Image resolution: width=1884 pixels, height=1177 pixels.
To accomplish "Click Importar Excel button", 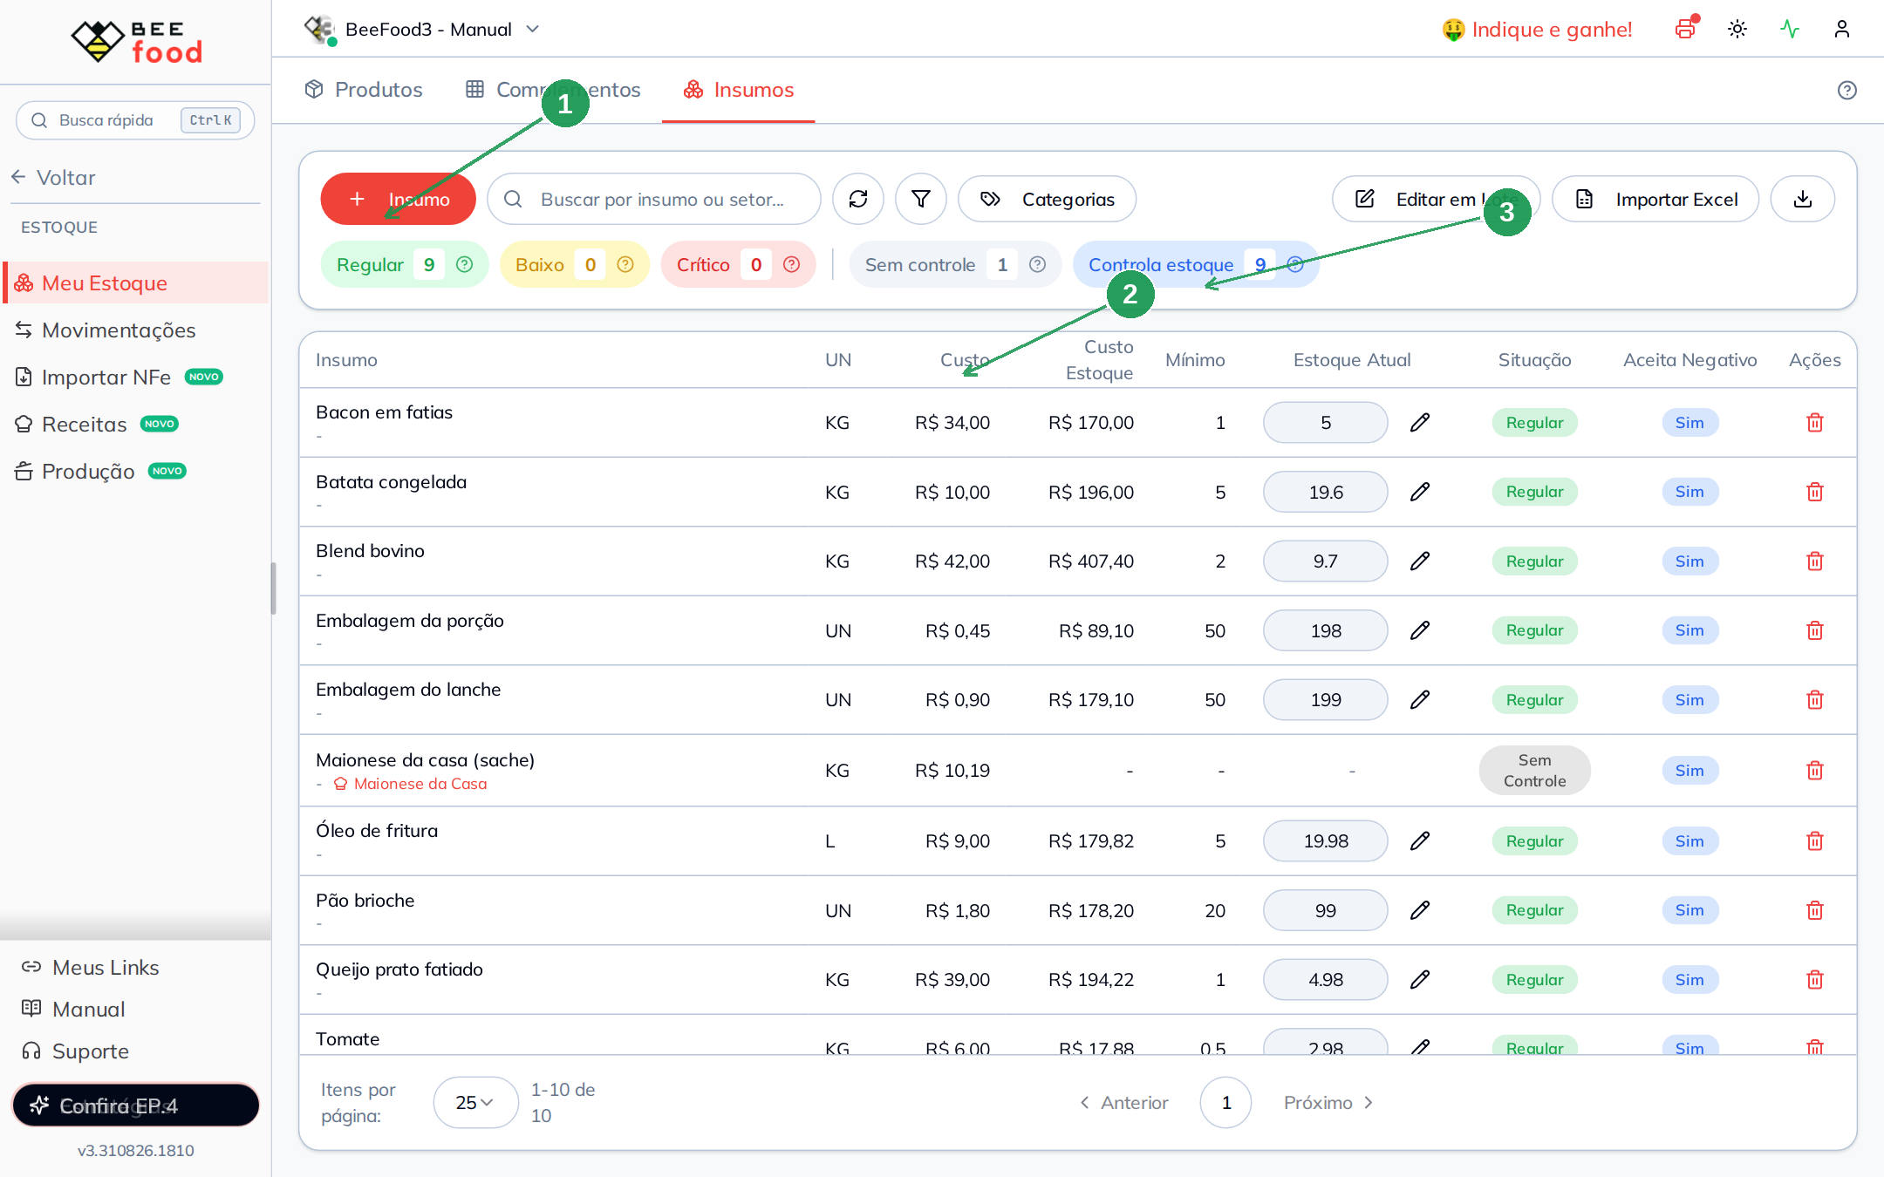I will point(1655,200).
